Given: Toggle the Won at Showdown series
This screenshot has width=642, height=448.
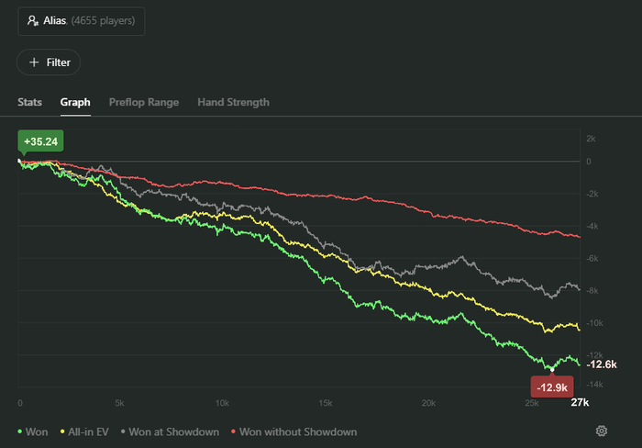Looking at the screenshot, I should (174, 431).
